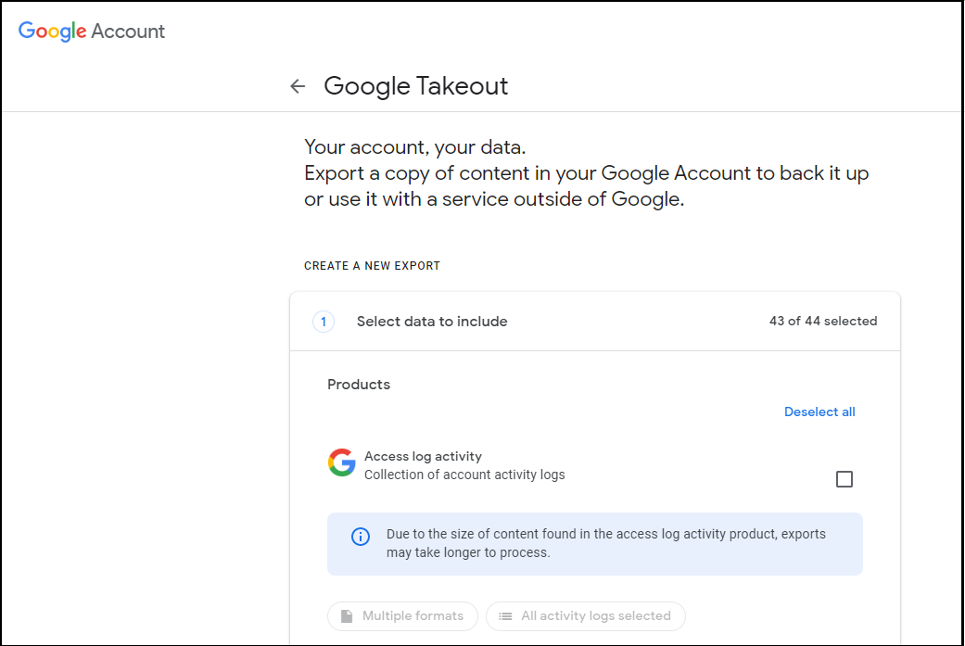Viewport: 965px width, 646px height.
Task: Click the file icon in Multiple formats
Action: point(347,615)
